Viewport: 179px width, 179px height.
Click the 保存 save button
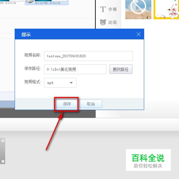point(67,104)
